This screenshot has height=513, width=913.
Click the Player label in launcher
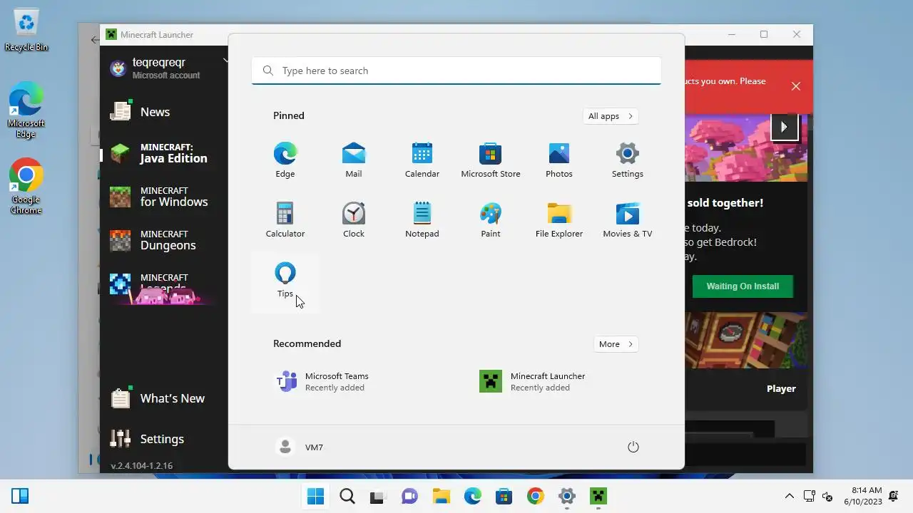click(x=781, y=388)
